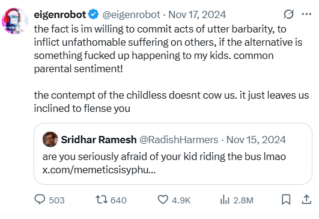Click the Nov 15, 2024 quoted date

pos(256,140)
